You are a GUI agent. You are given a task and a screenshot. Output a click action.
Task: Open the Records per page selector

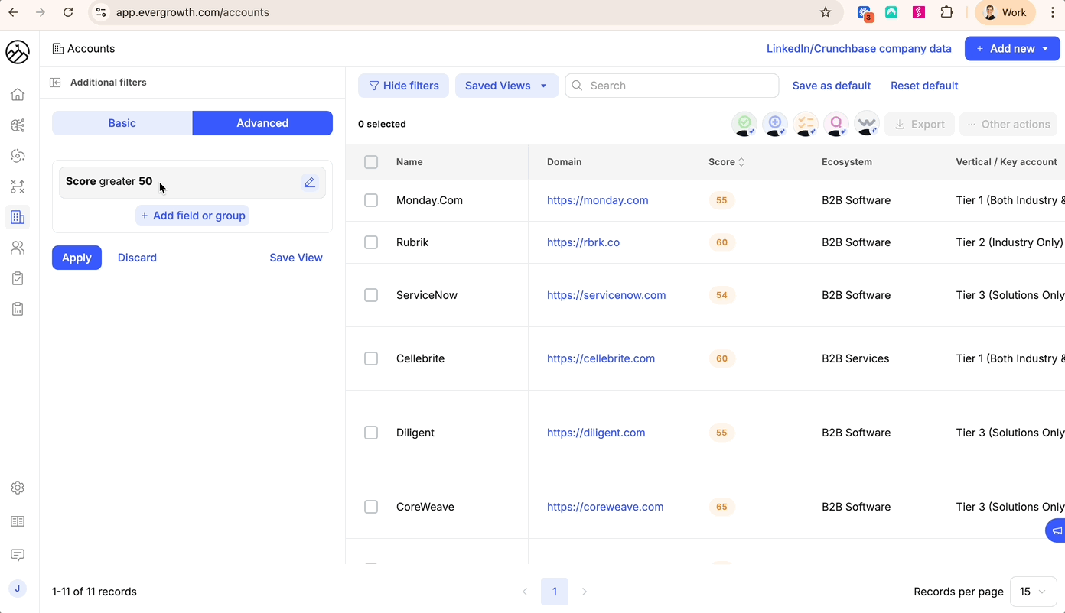click(x=1033, y=591)
